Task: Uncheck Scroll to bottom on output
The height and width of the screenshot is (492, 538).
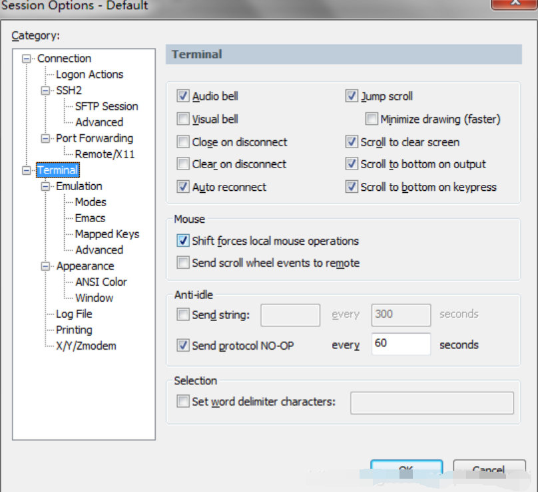Action: [x=352, y=164]
